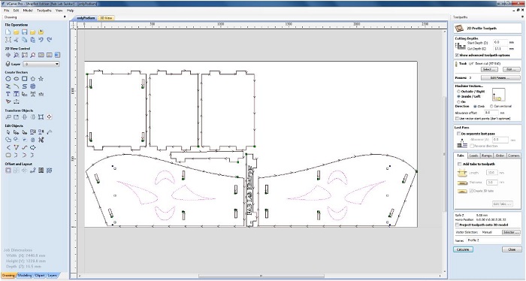Select the Draw Polyline tool
This screenshot has height=281, width=526.
click(8, 86)
